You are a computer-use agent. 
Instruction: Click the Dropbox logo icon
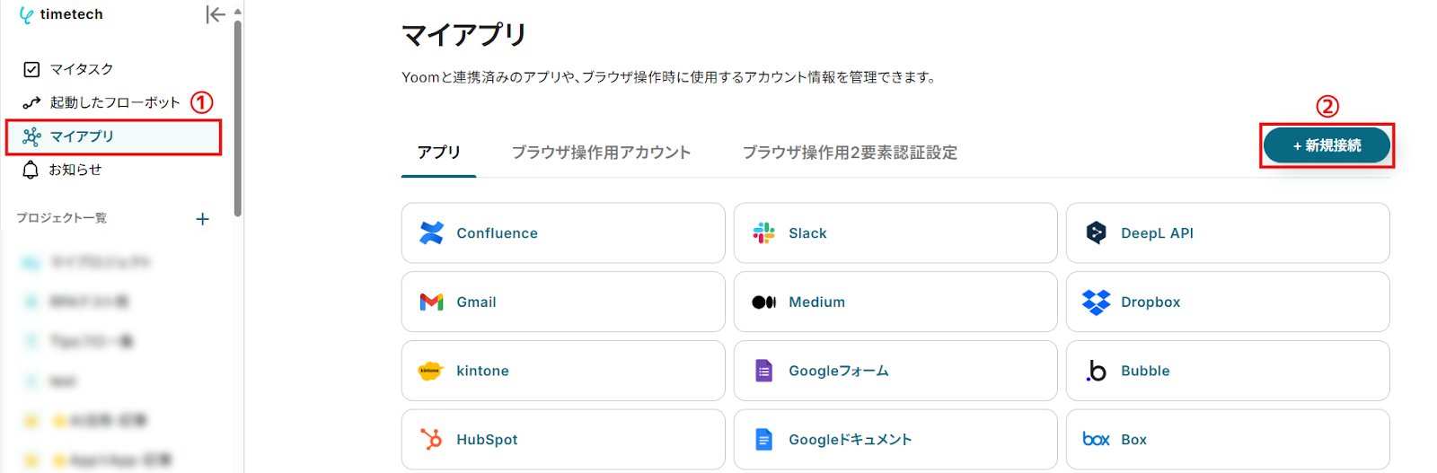click(x=1096, y=302)
